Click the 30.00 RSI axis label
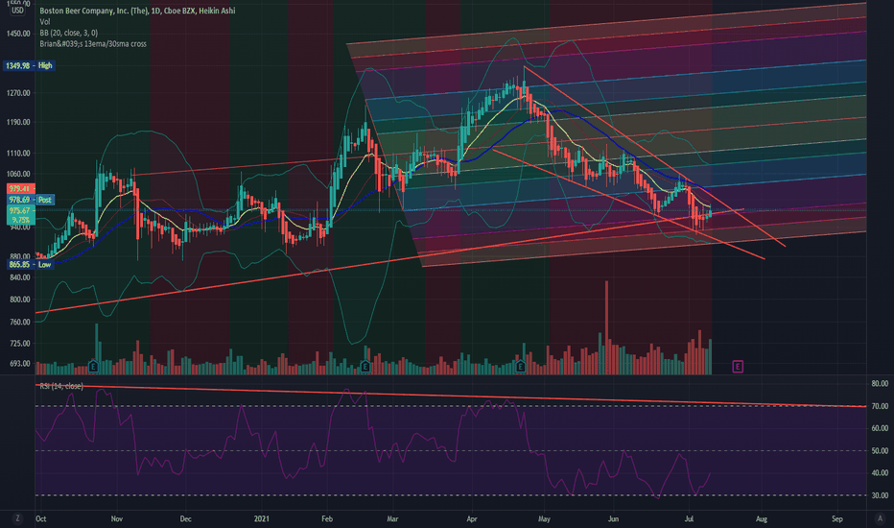The image size is (894, 528). (880, 495)
